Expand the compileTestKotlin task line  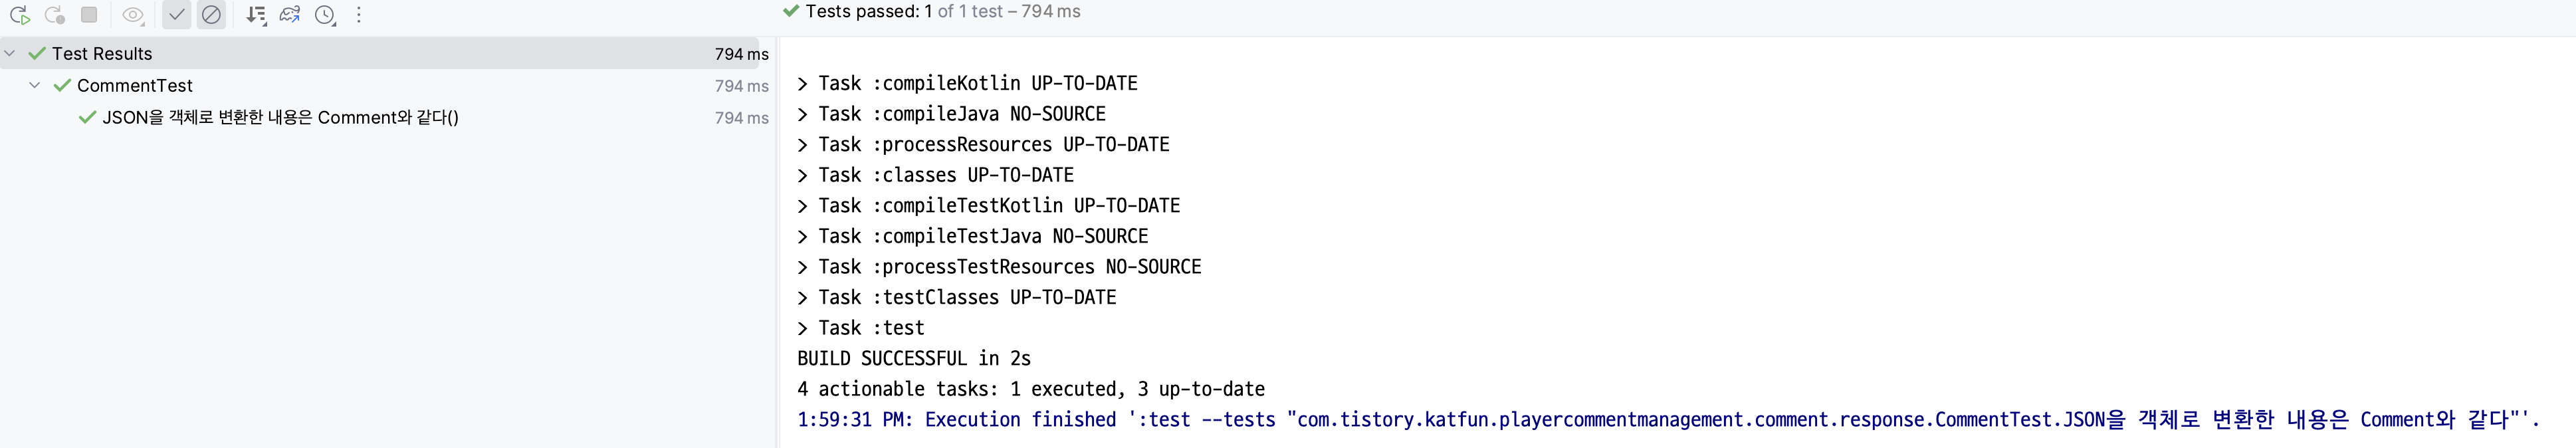click(802, 206)
